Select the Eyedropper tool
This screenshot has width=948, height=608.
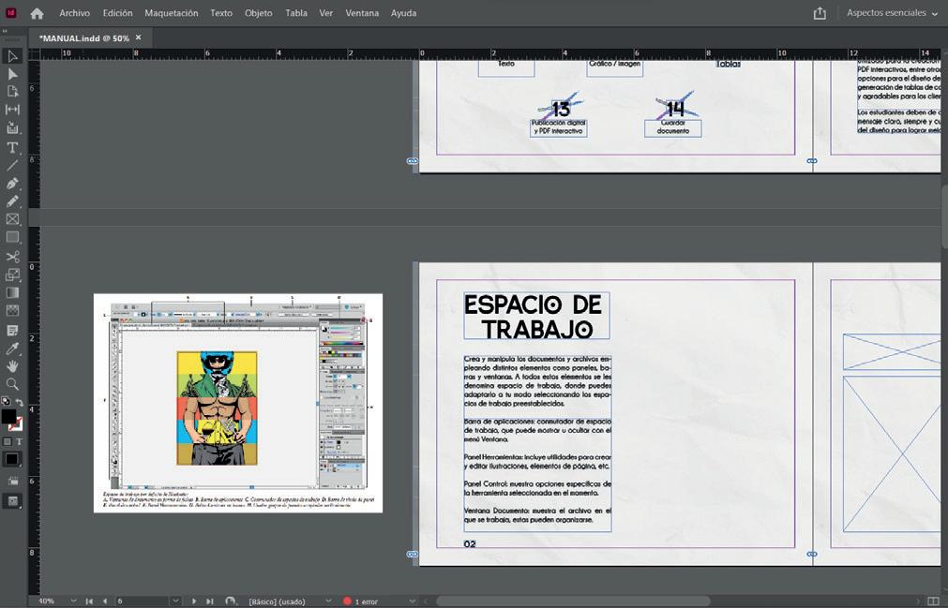12,349
